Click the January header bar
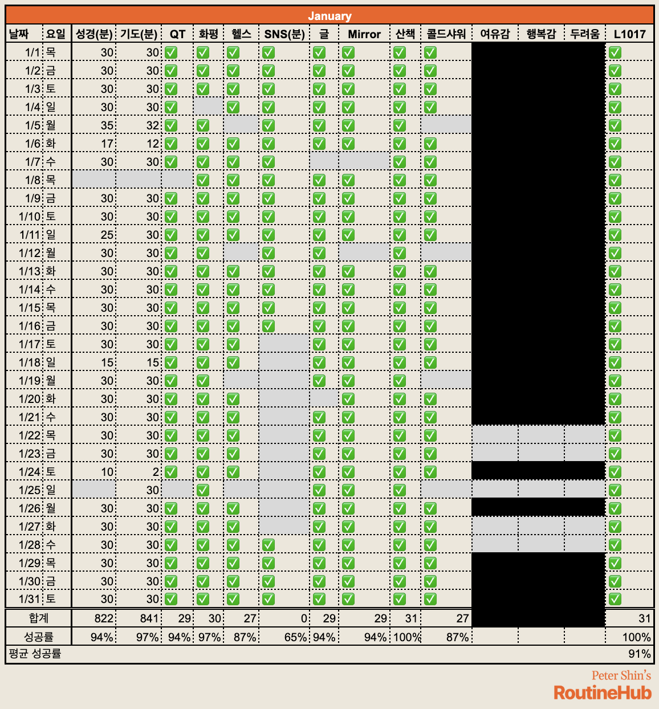The image size is (659, 709). [329, 15]
